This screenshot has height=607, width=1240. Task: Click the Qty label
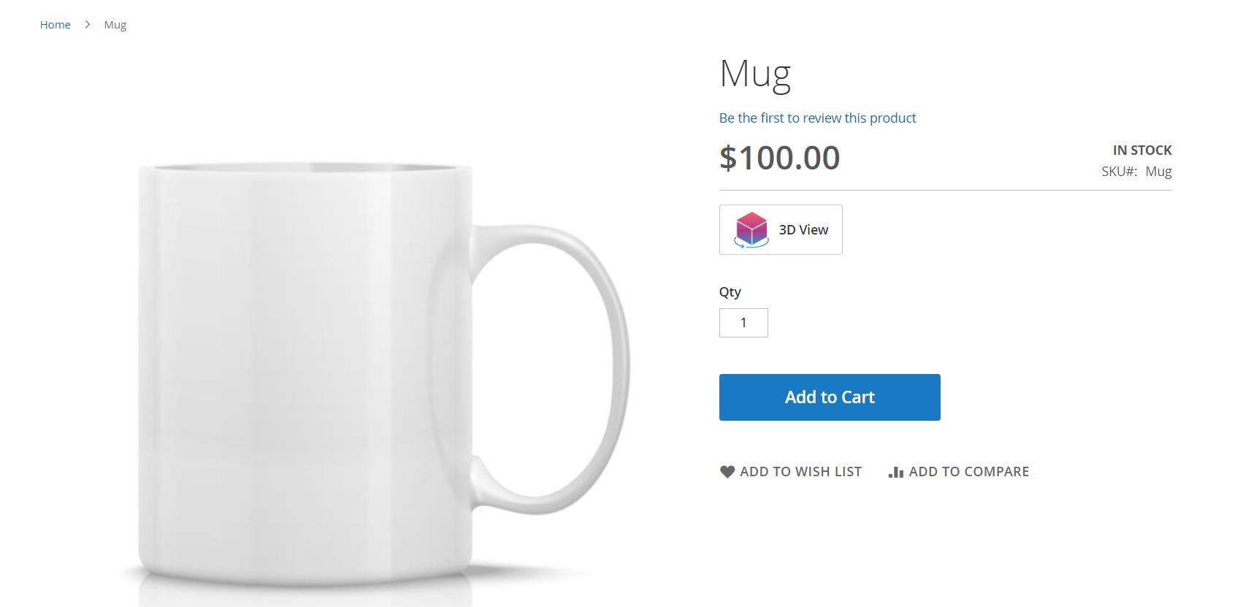(x=730, y=292)
